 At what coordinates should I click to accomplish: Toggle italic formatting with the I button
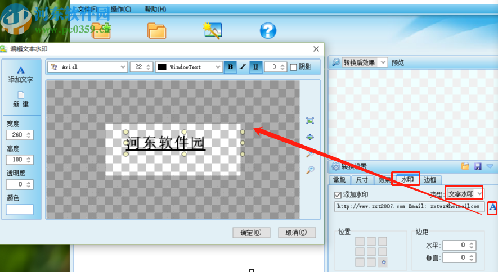click(243, 67)
